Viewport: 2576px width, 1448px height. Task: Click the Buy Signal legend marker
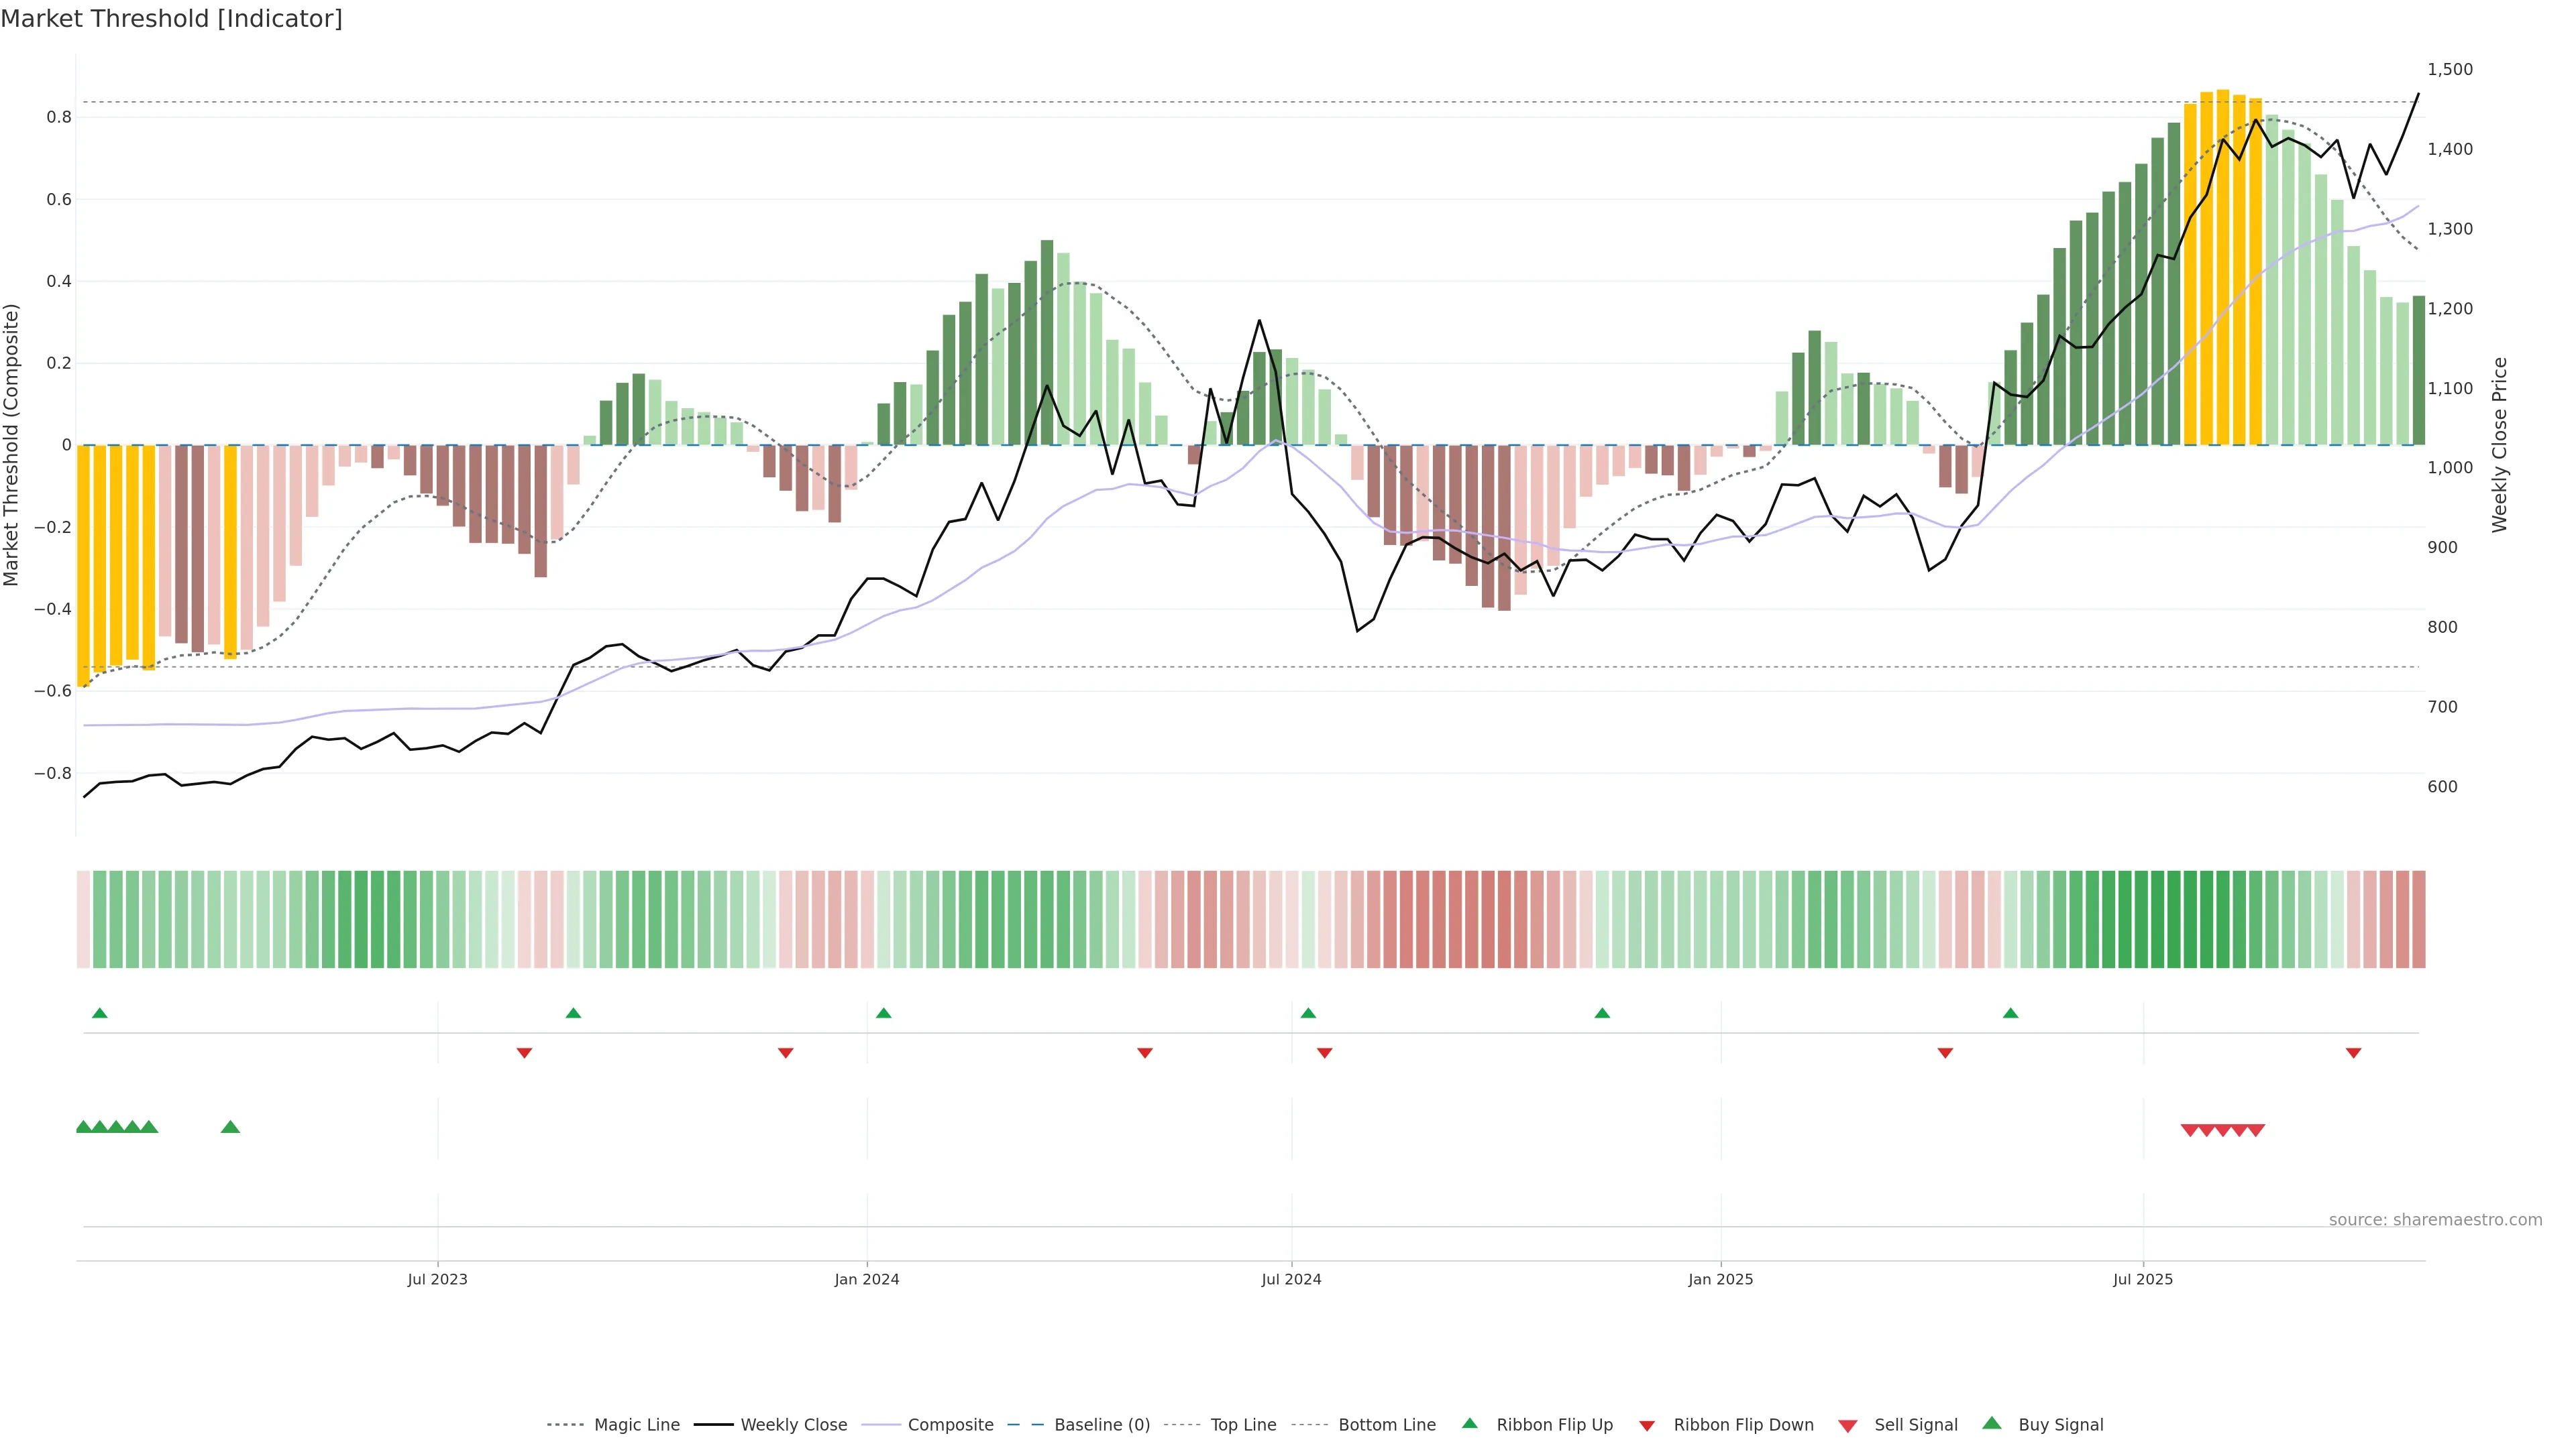(x=1991, y=1423)
